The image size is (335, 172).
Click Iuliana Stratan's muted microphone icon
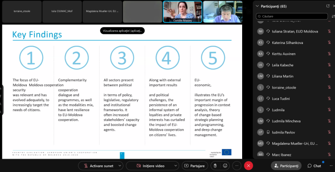pos(329,31)
